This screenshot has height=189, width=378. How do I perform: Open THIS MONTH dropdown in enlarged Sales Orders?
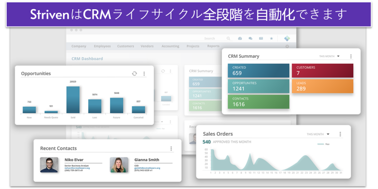point(318,134)
